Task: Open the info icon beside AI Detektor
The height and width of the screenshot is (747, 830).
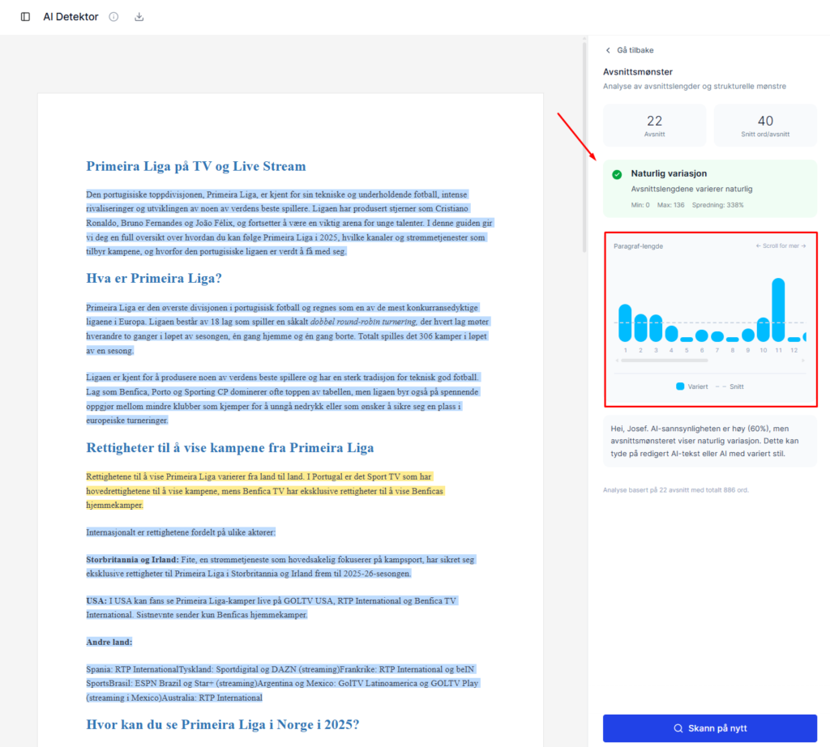Action: point(113,17)
